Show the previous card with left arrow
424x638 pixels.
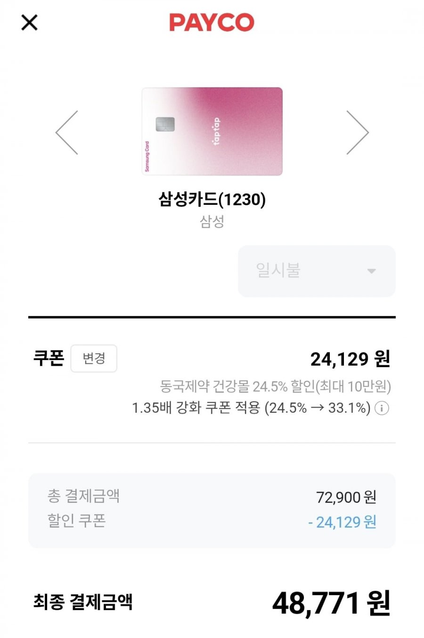coord(67,133)
